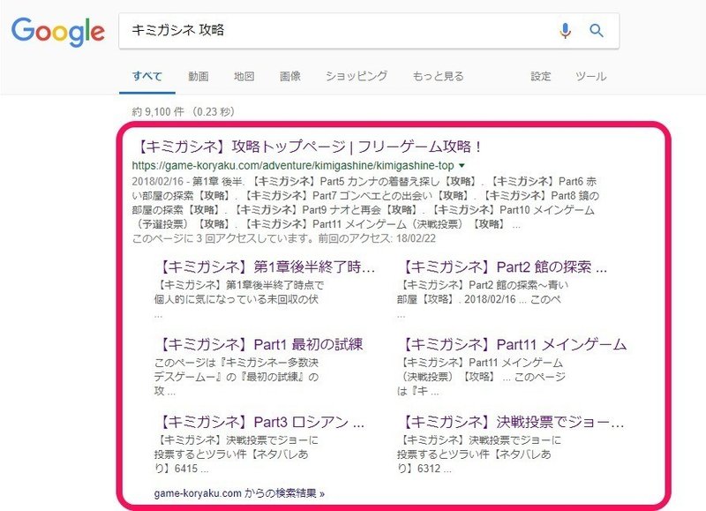Open the green URL dropdown arrow under the top result
The height and width of the screenshot is (511, 706).
[462, 166]
